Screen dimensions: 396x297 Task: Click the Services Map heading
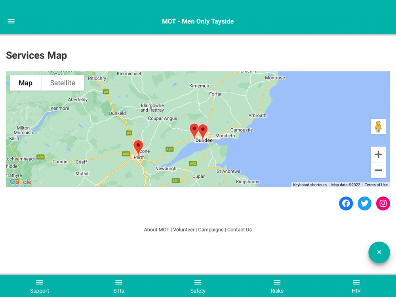point(36,55)
